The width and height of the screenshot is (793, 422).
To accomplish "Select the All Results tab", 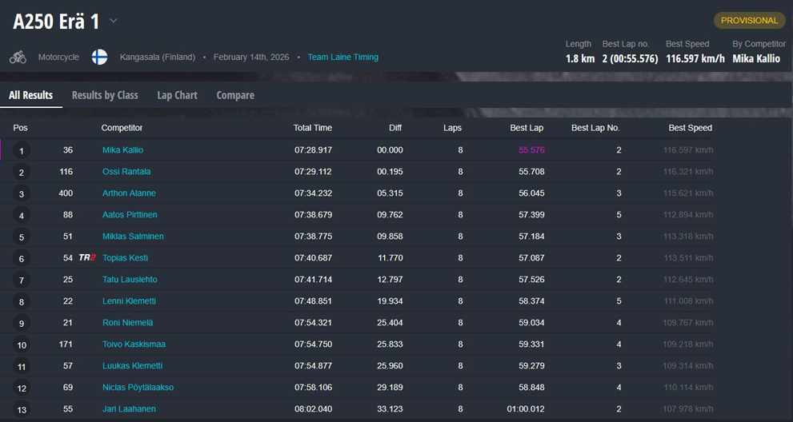I will coord(30,95).
